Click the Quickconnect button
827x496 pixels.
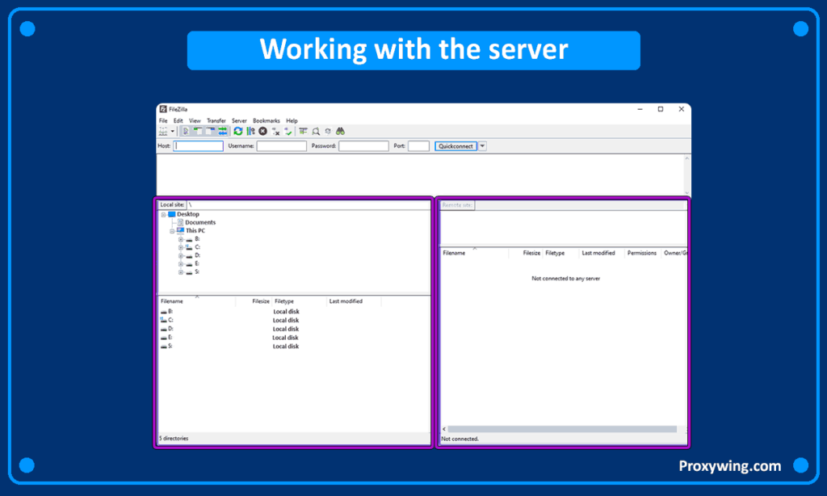click(x=455, y=146)
